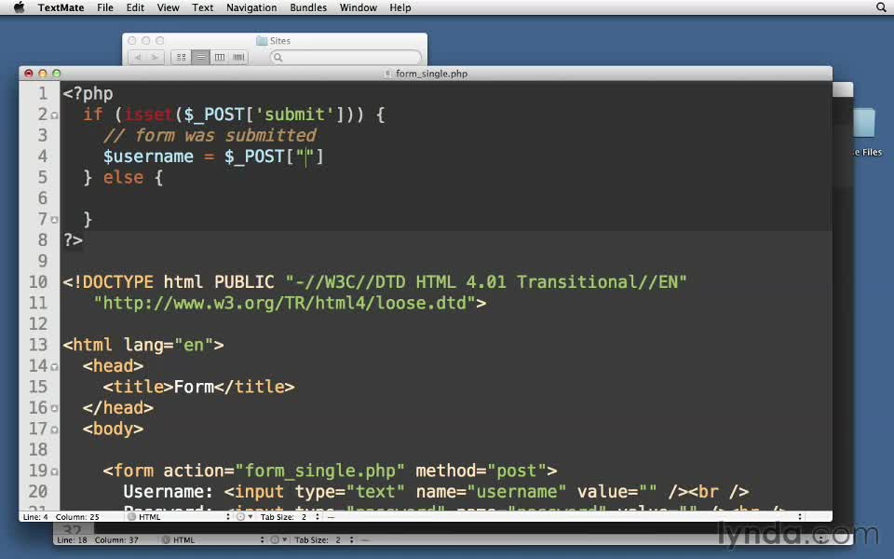894x559 pixels.
Task: Minimize the form_single.php window
Action: (x=42, y=74)
